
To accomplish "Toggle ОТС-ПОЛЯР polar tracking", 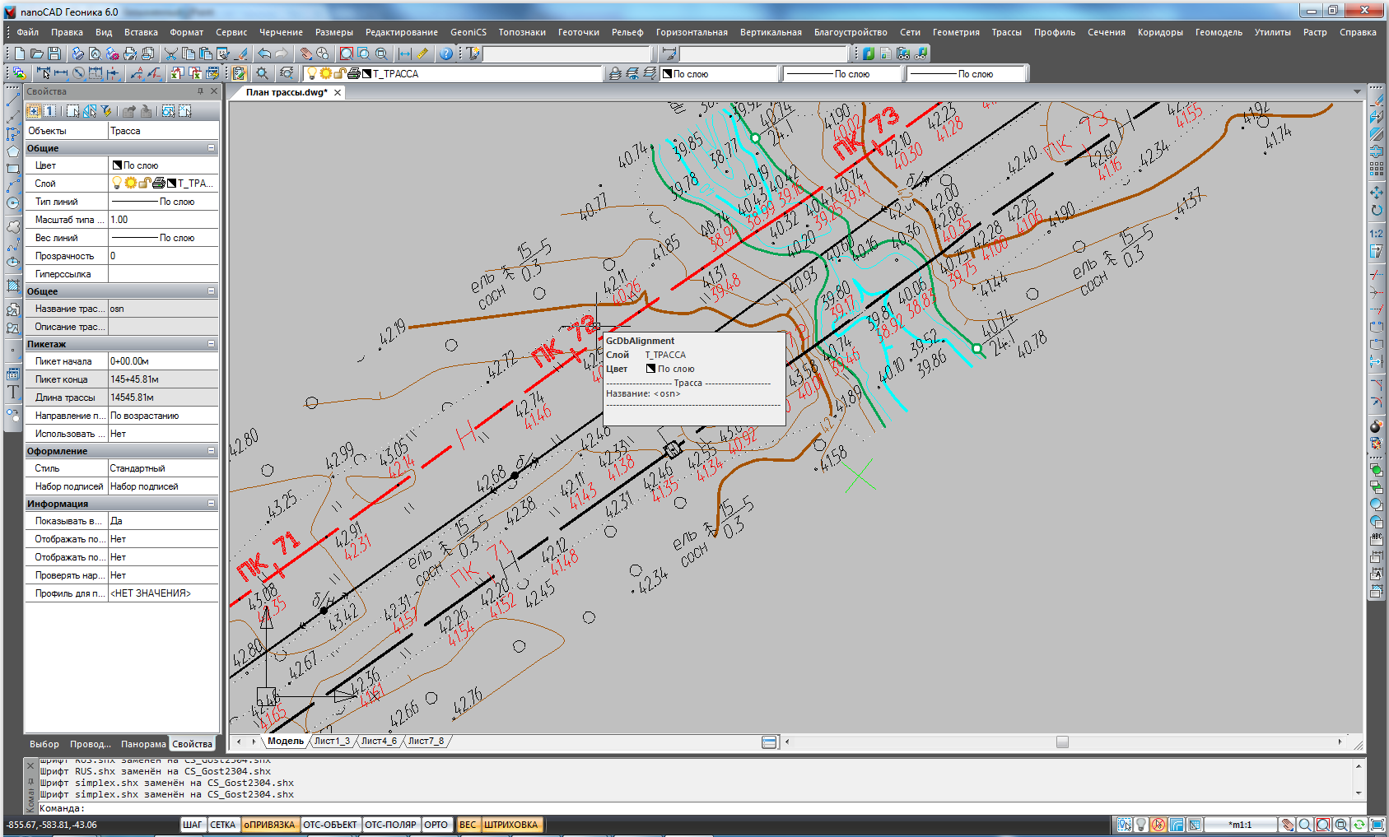I will (390, 825).
